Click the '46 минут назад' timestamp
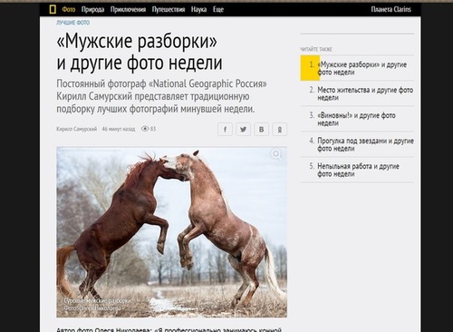The image size is (453, 332). coord(119,129)
